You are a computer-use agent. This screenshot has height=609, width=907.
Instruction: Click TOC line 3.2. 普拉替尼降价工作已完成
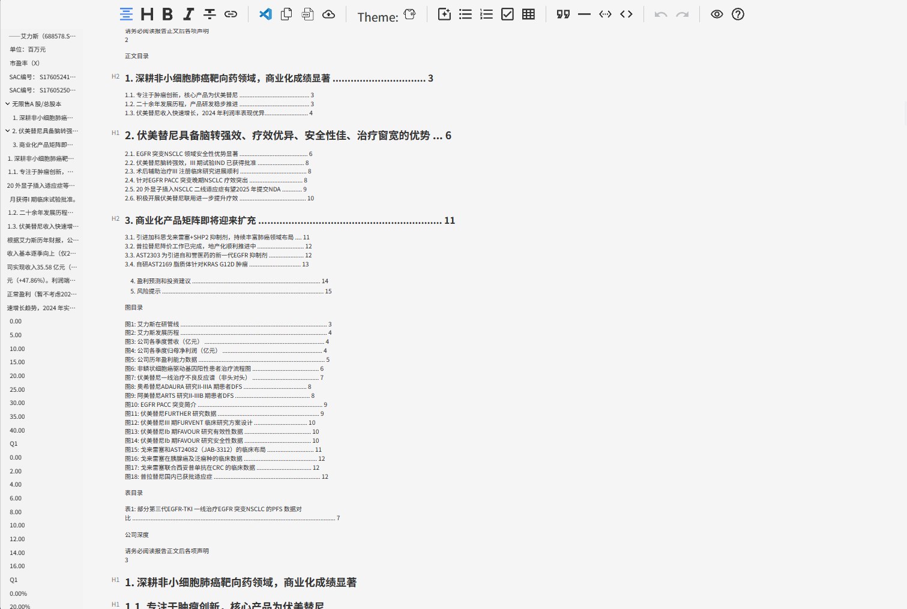[x=218, y=246]
